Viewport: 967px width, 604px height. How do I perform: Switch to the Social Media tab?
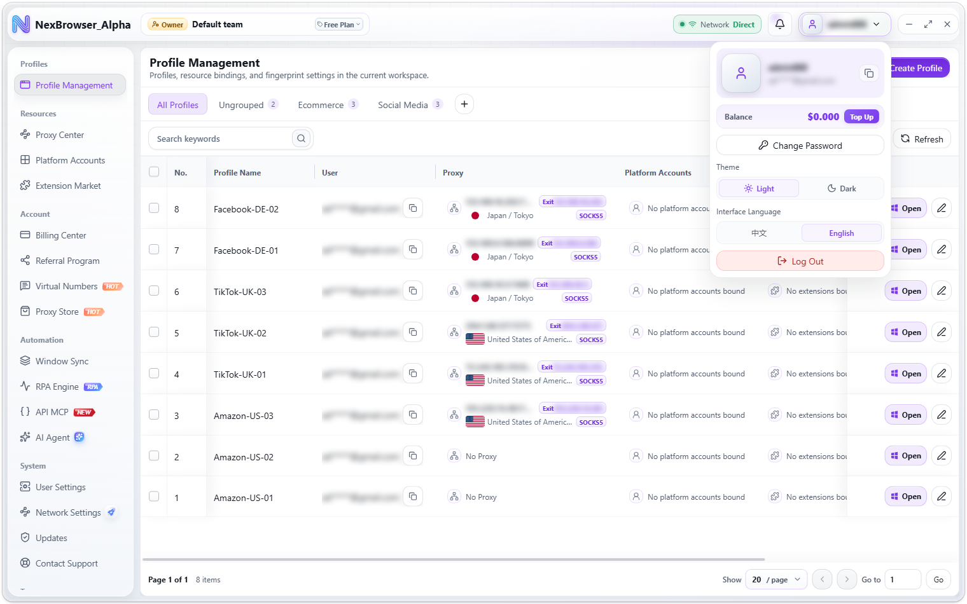[410, 105]
